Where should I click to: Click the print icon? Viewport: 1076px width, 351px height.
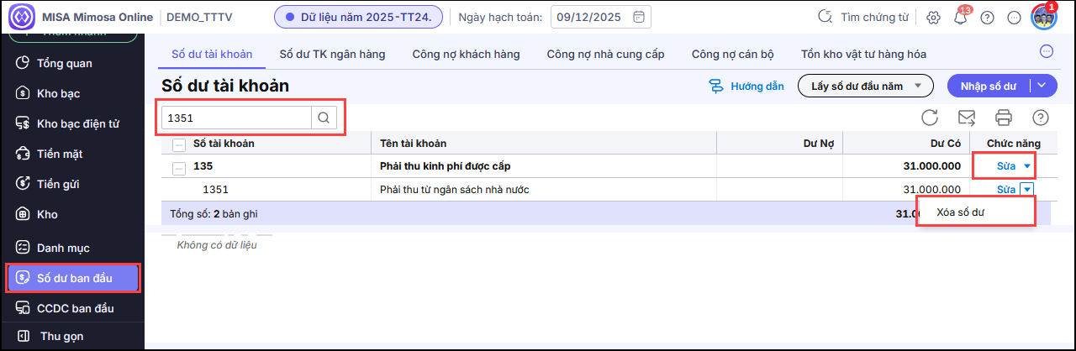[1004, 118]
